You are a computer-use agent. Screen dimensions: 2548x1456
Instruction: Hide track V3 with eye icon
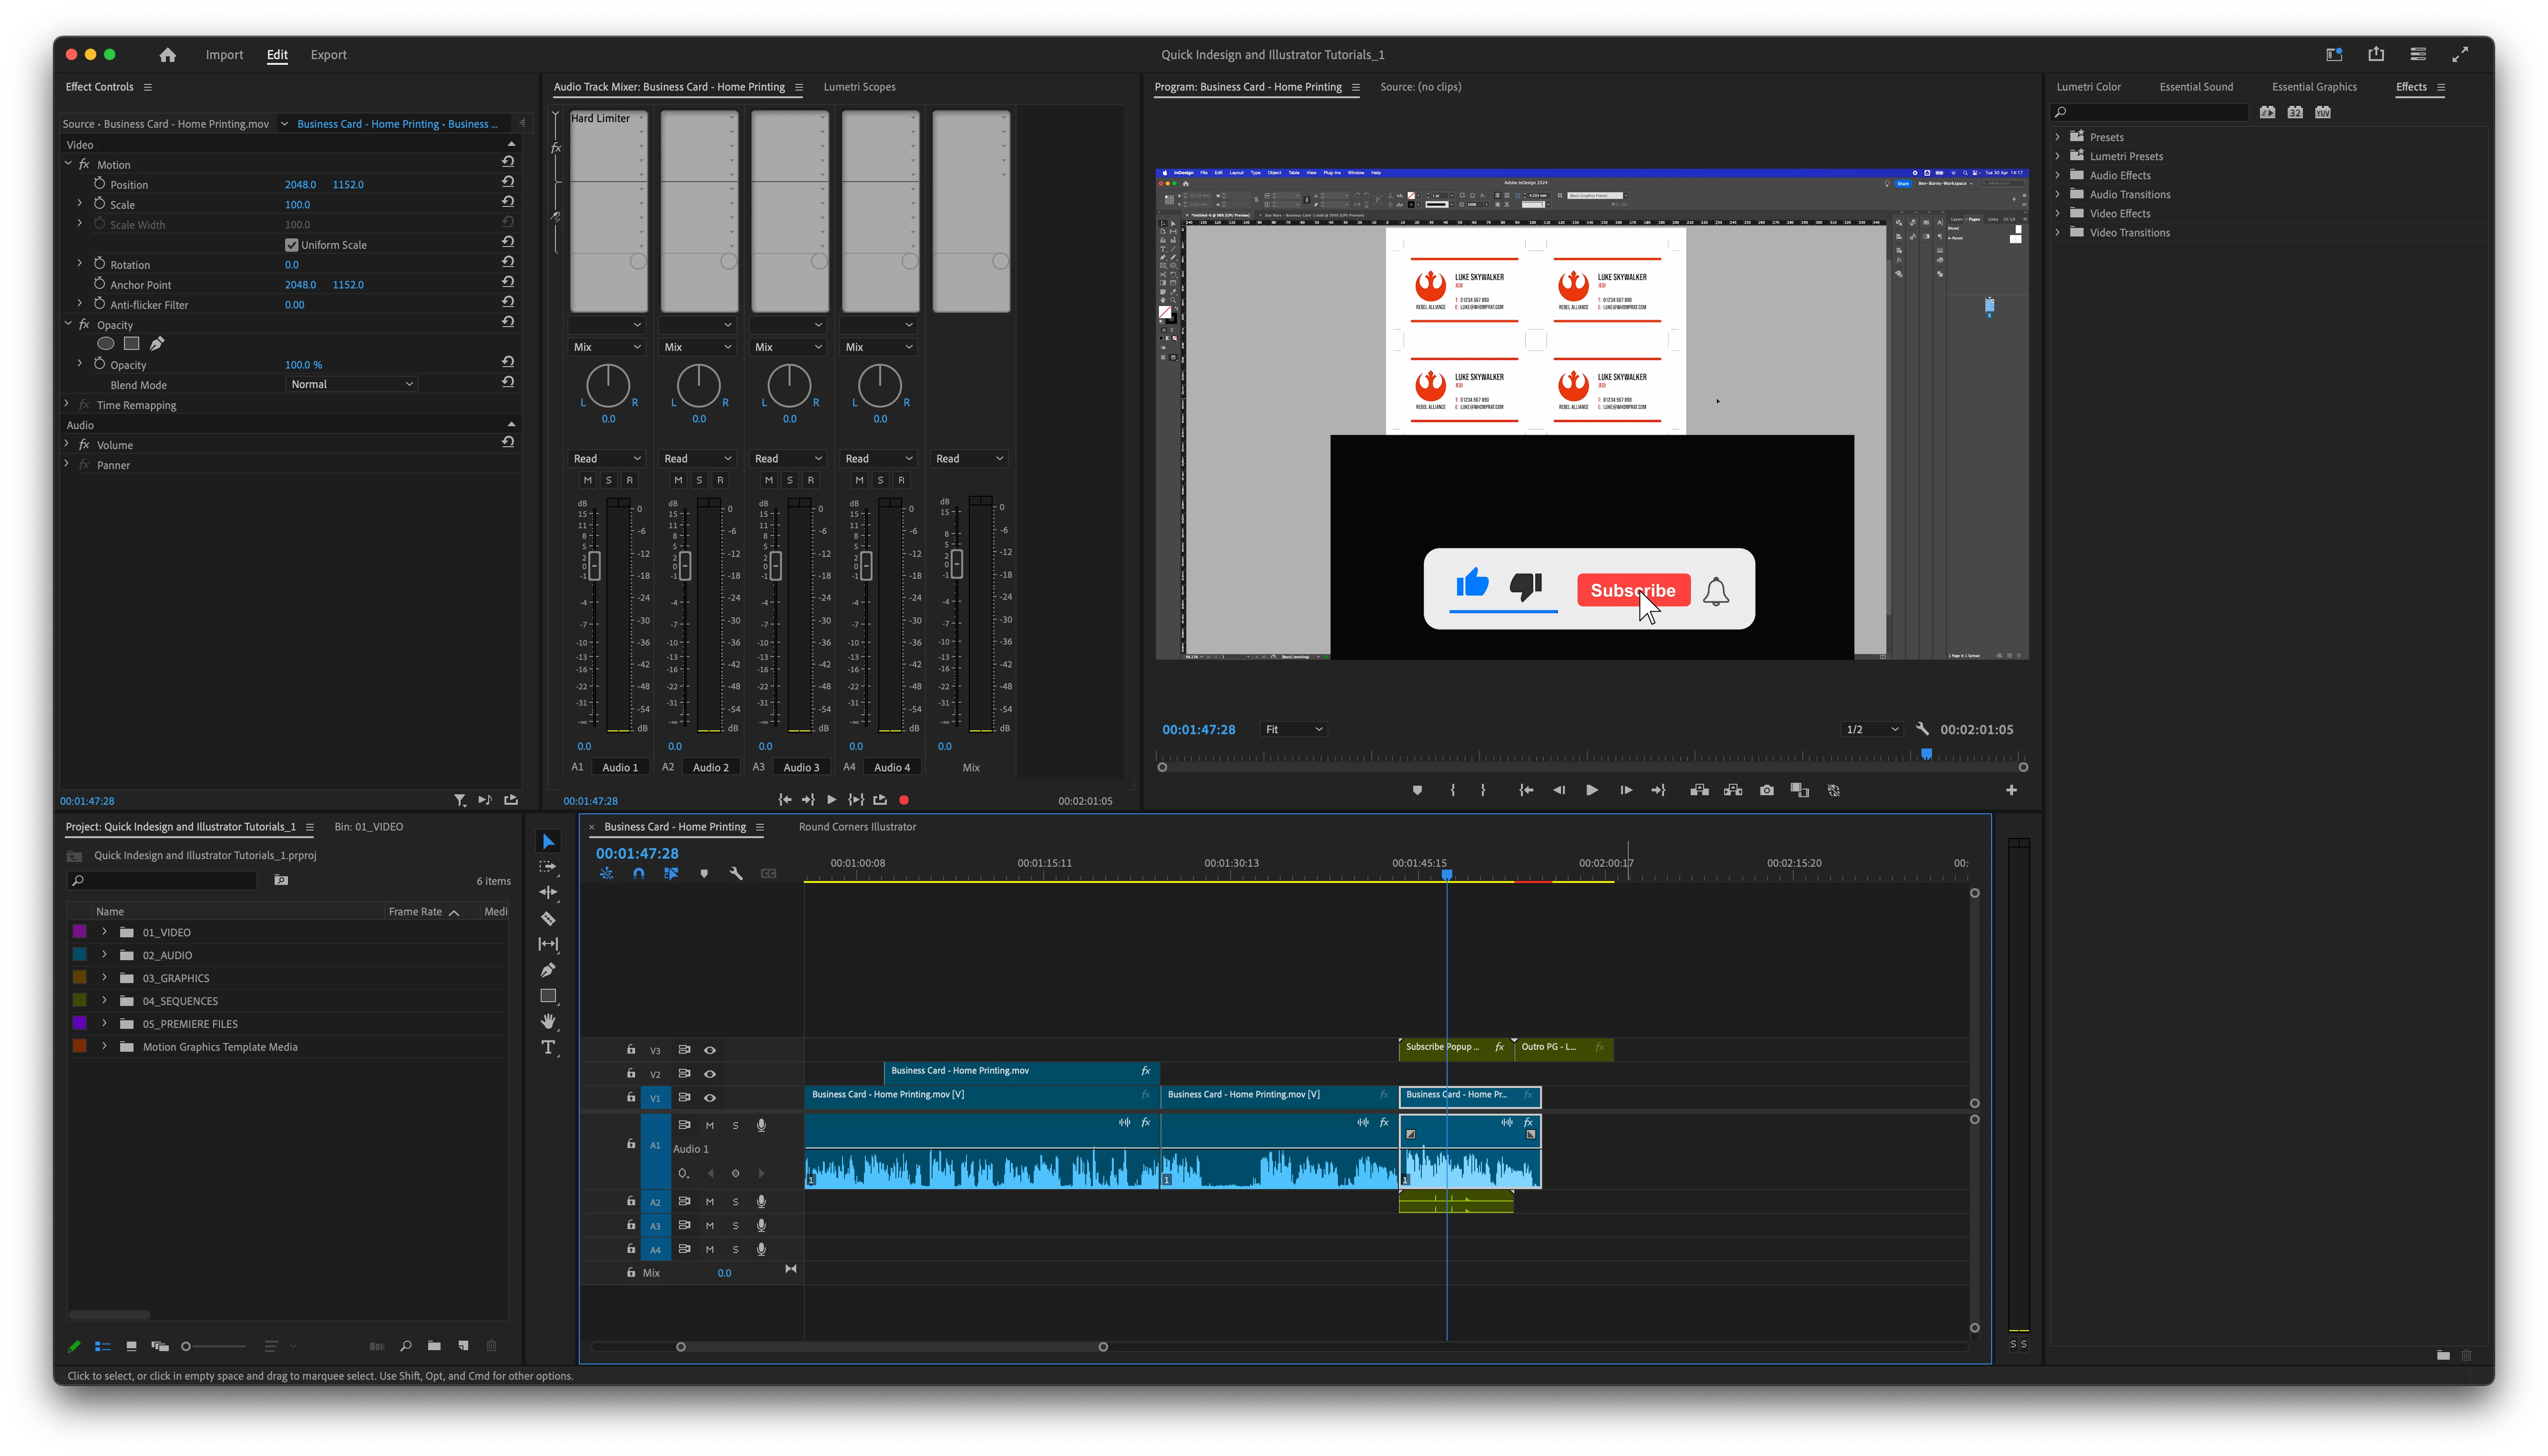(710, 1050)
